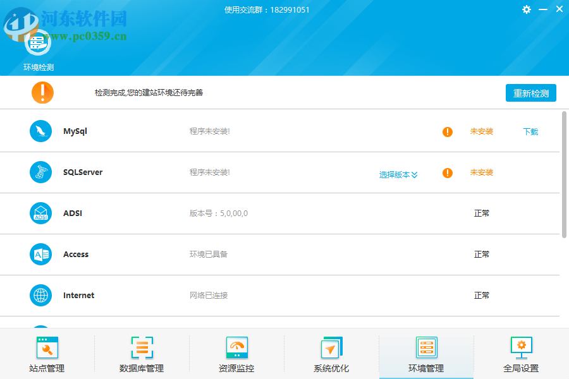Click the SQLServer row icon
The image size is (569, 379).
(x=41, y=172)
